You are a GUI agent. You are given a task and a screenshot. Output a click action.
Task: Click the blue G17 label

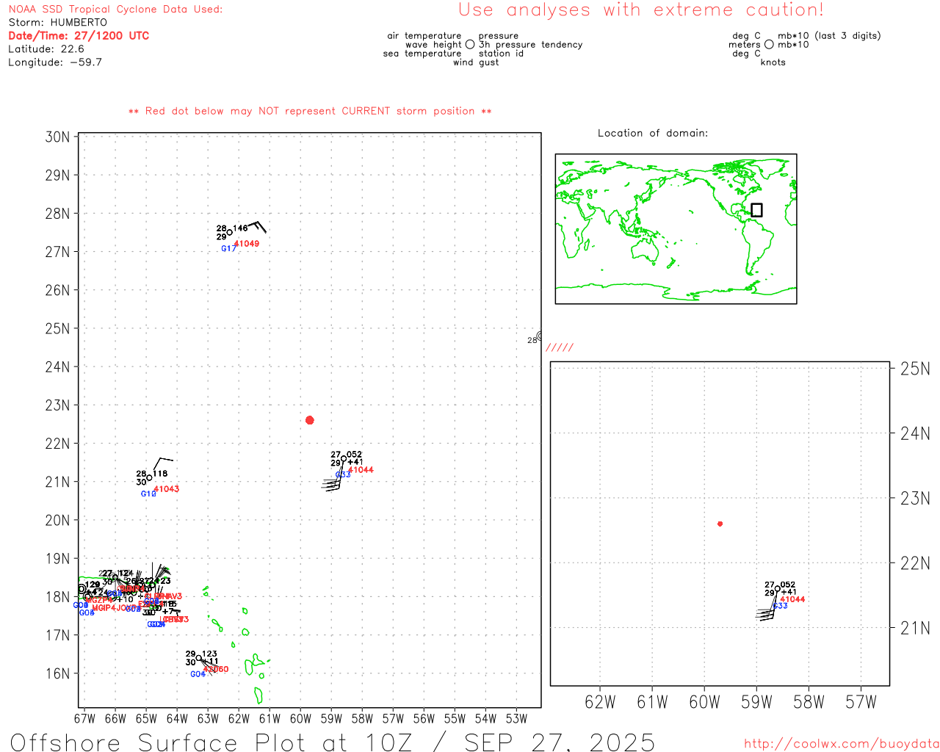228,249
